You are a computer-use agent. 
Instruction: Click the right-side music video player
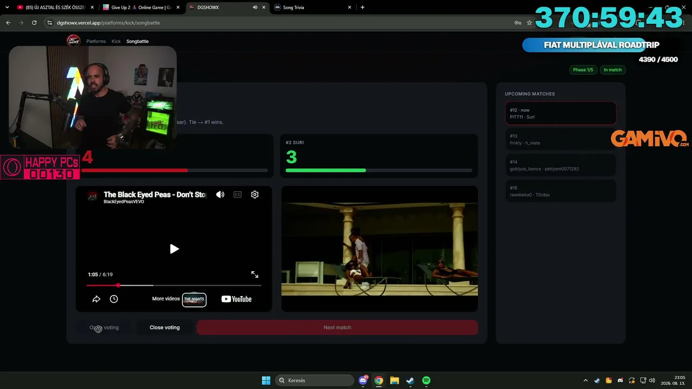point(380,249)
